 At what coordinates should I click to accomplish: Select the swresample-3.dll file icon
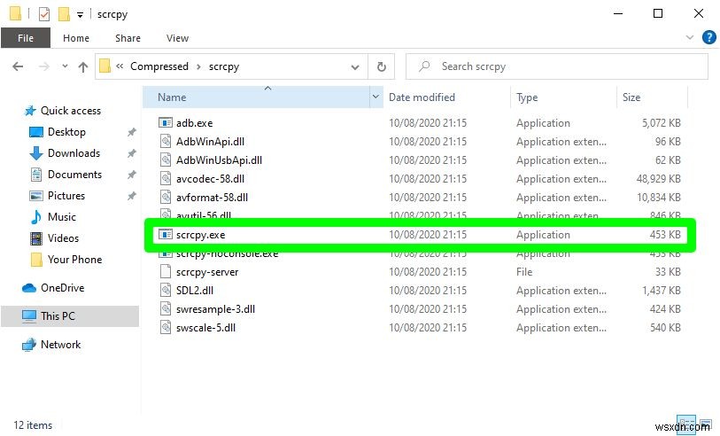coord(166,308)
